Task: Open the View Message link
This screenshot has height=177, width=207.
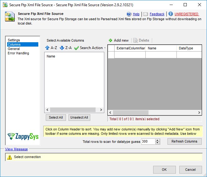Action: 16,149
